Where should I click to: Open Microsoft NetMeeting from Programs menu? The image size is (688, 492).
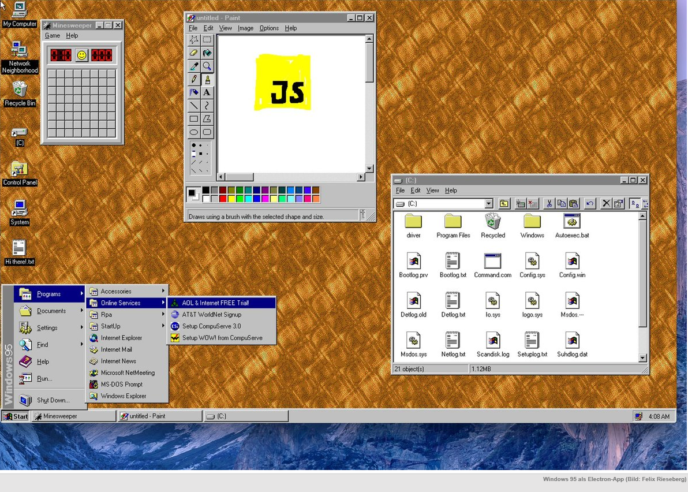coord(127,372)
